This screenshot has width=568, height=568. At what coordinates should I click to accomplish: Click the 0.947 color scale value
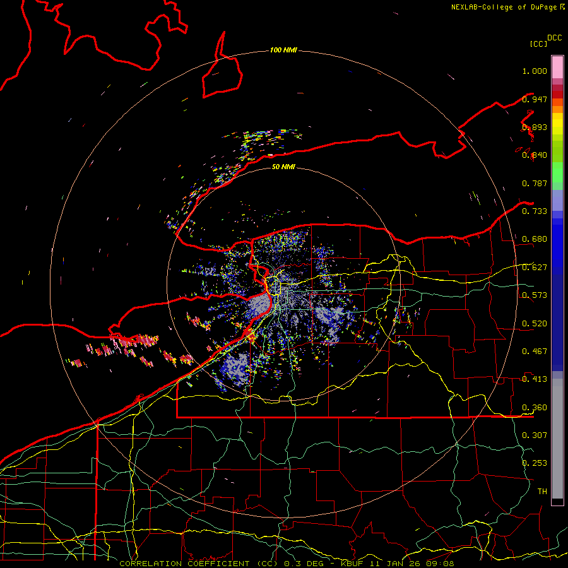tap(535, 99)
